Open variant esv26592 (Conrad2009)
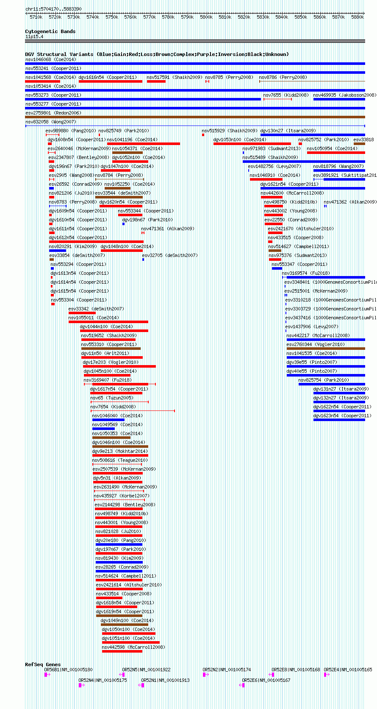 (75, 184)
